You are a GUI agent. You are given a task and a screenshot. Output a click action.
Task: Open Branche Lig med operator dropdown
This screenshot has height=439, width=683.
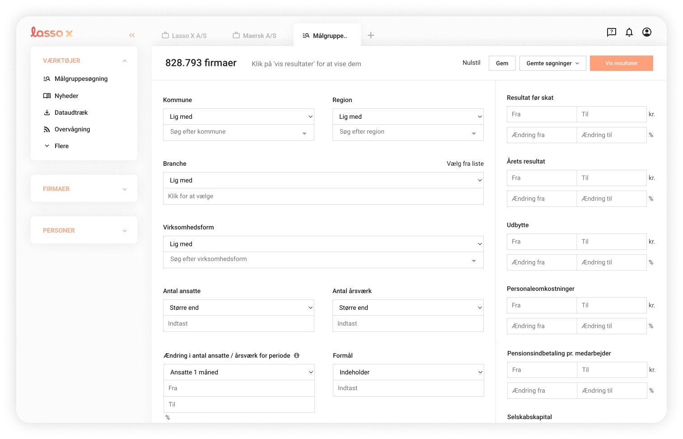tap(323, 180)
